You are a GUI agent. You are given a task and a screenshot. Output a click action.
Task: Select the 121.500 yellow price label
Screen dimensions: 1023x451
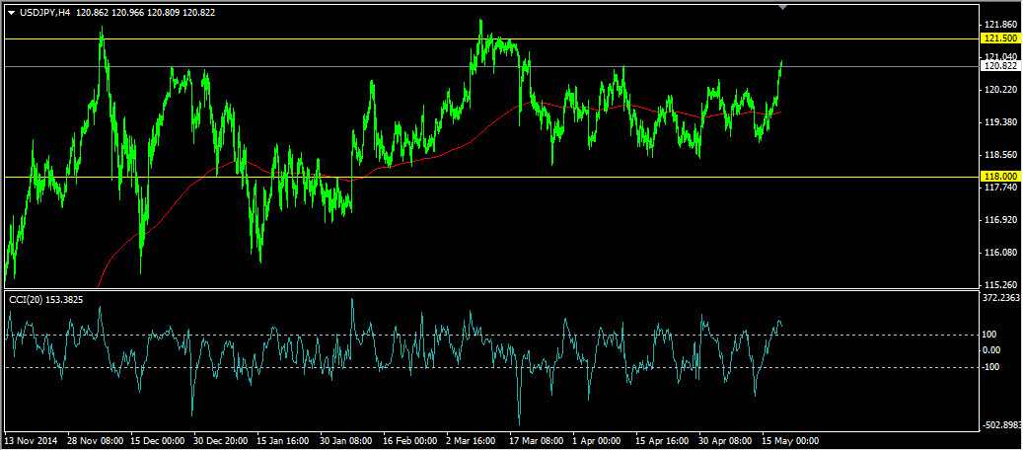(1001, 39)
